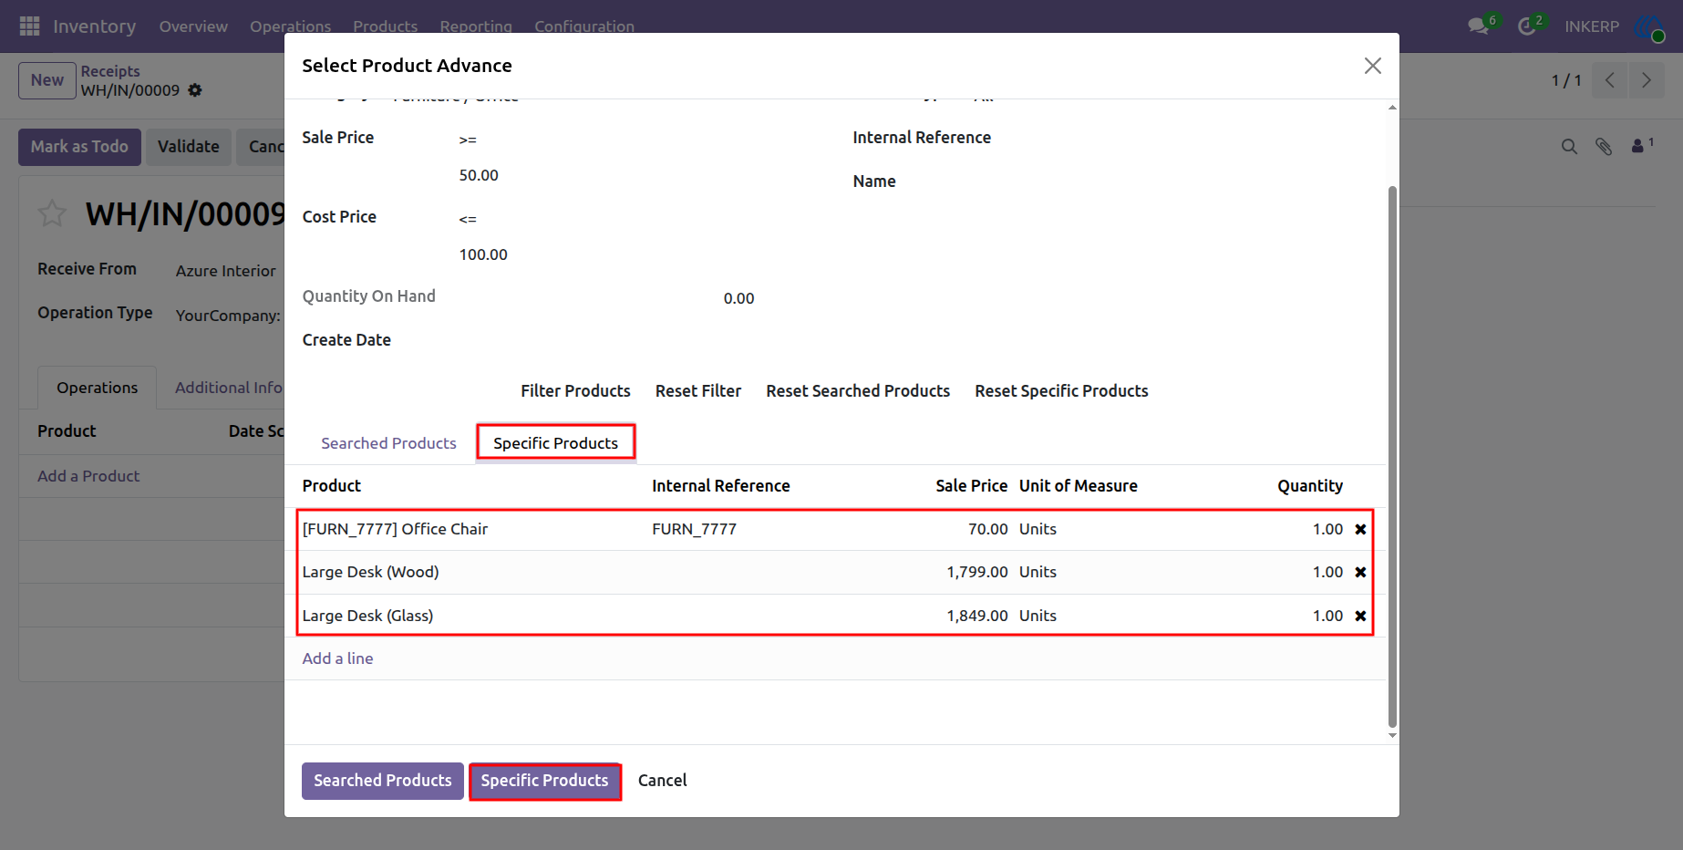The height and width of the screenshot is (850, 1683).
Task: Click Reset Searched Products button
Action: (858, 390)
